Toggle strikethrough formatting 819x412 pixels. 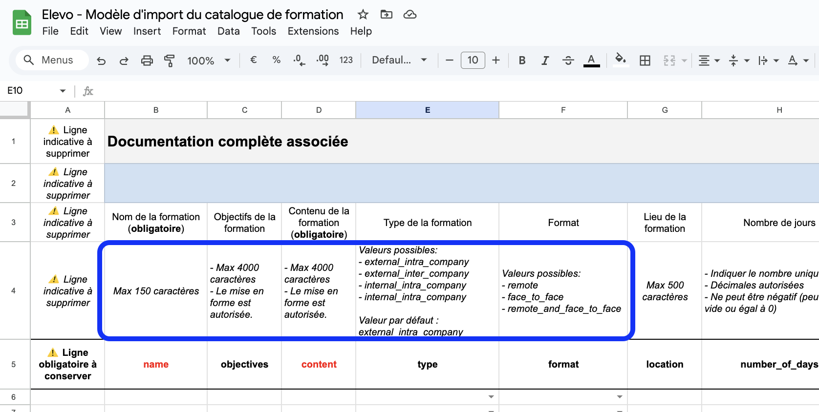(568, 60)
